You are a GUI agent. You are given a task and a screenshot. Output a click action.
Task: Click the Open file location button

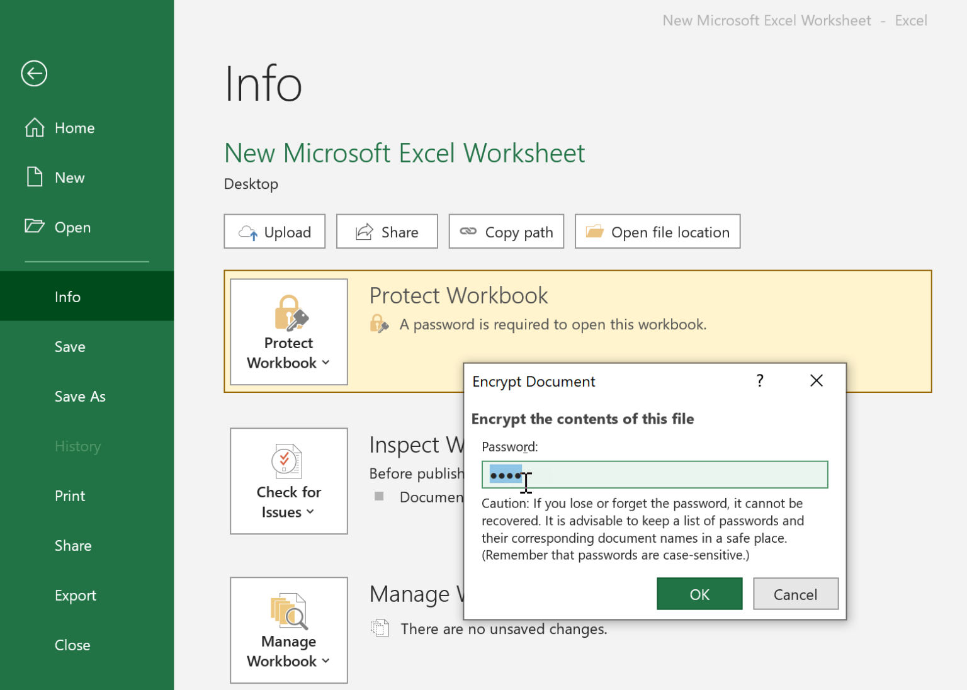(x=658, y=232)
